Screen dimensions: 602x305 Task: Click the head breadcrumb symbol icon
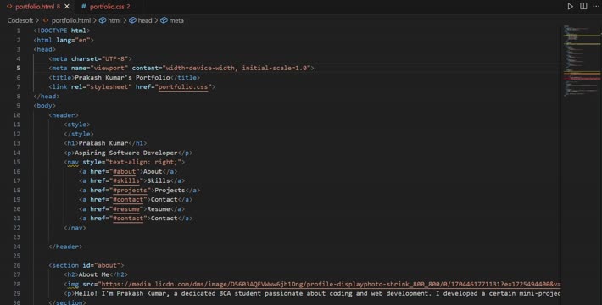click(x=132, y=20)
